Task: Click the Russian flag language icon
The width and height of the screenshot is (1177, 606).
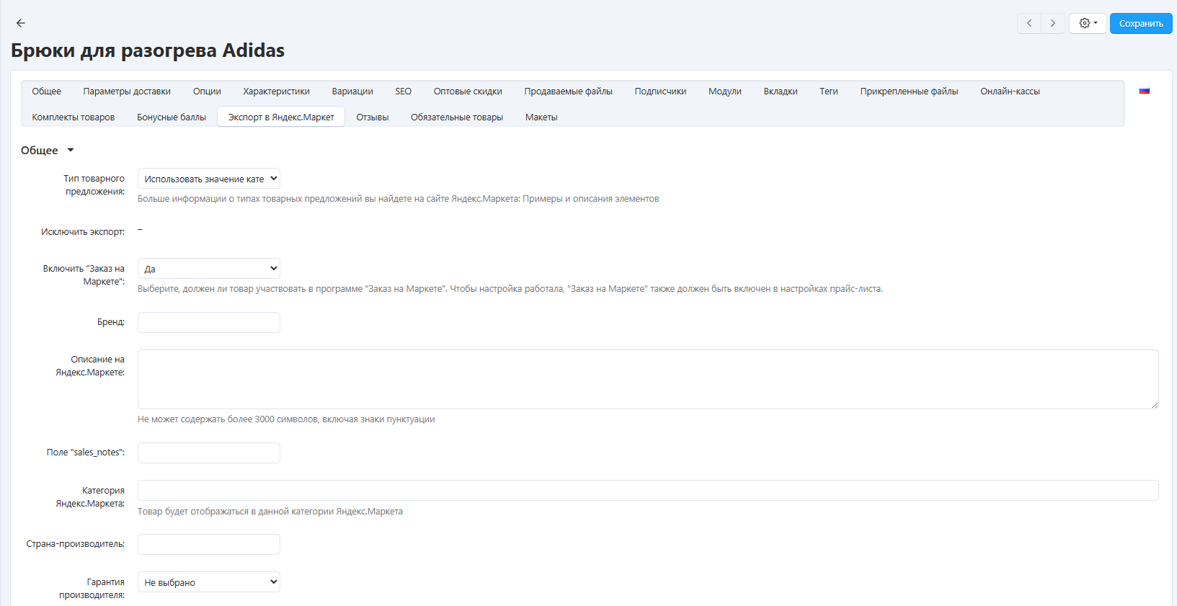Action: (1145, 92)
